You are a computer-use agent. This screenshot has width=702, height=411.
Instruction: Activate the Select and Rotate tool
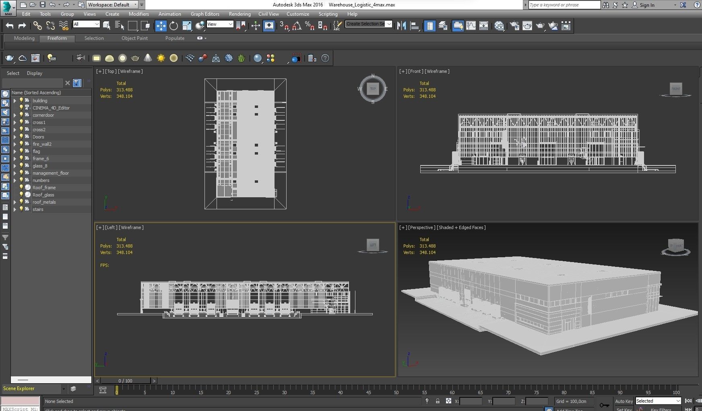tap(173, 26)
